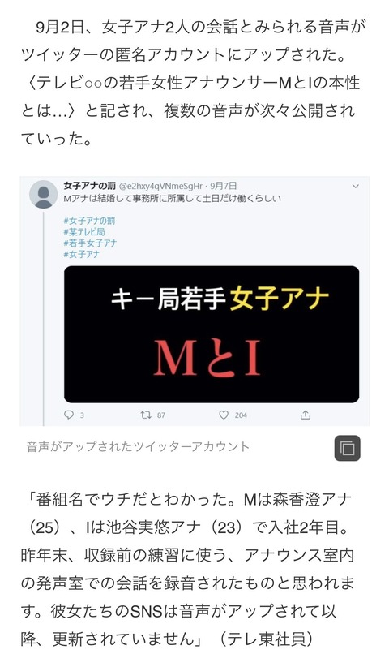Expand the tweet options chevron
The width and height of the screenshot is (389, 667).
(x=356, y=186)
